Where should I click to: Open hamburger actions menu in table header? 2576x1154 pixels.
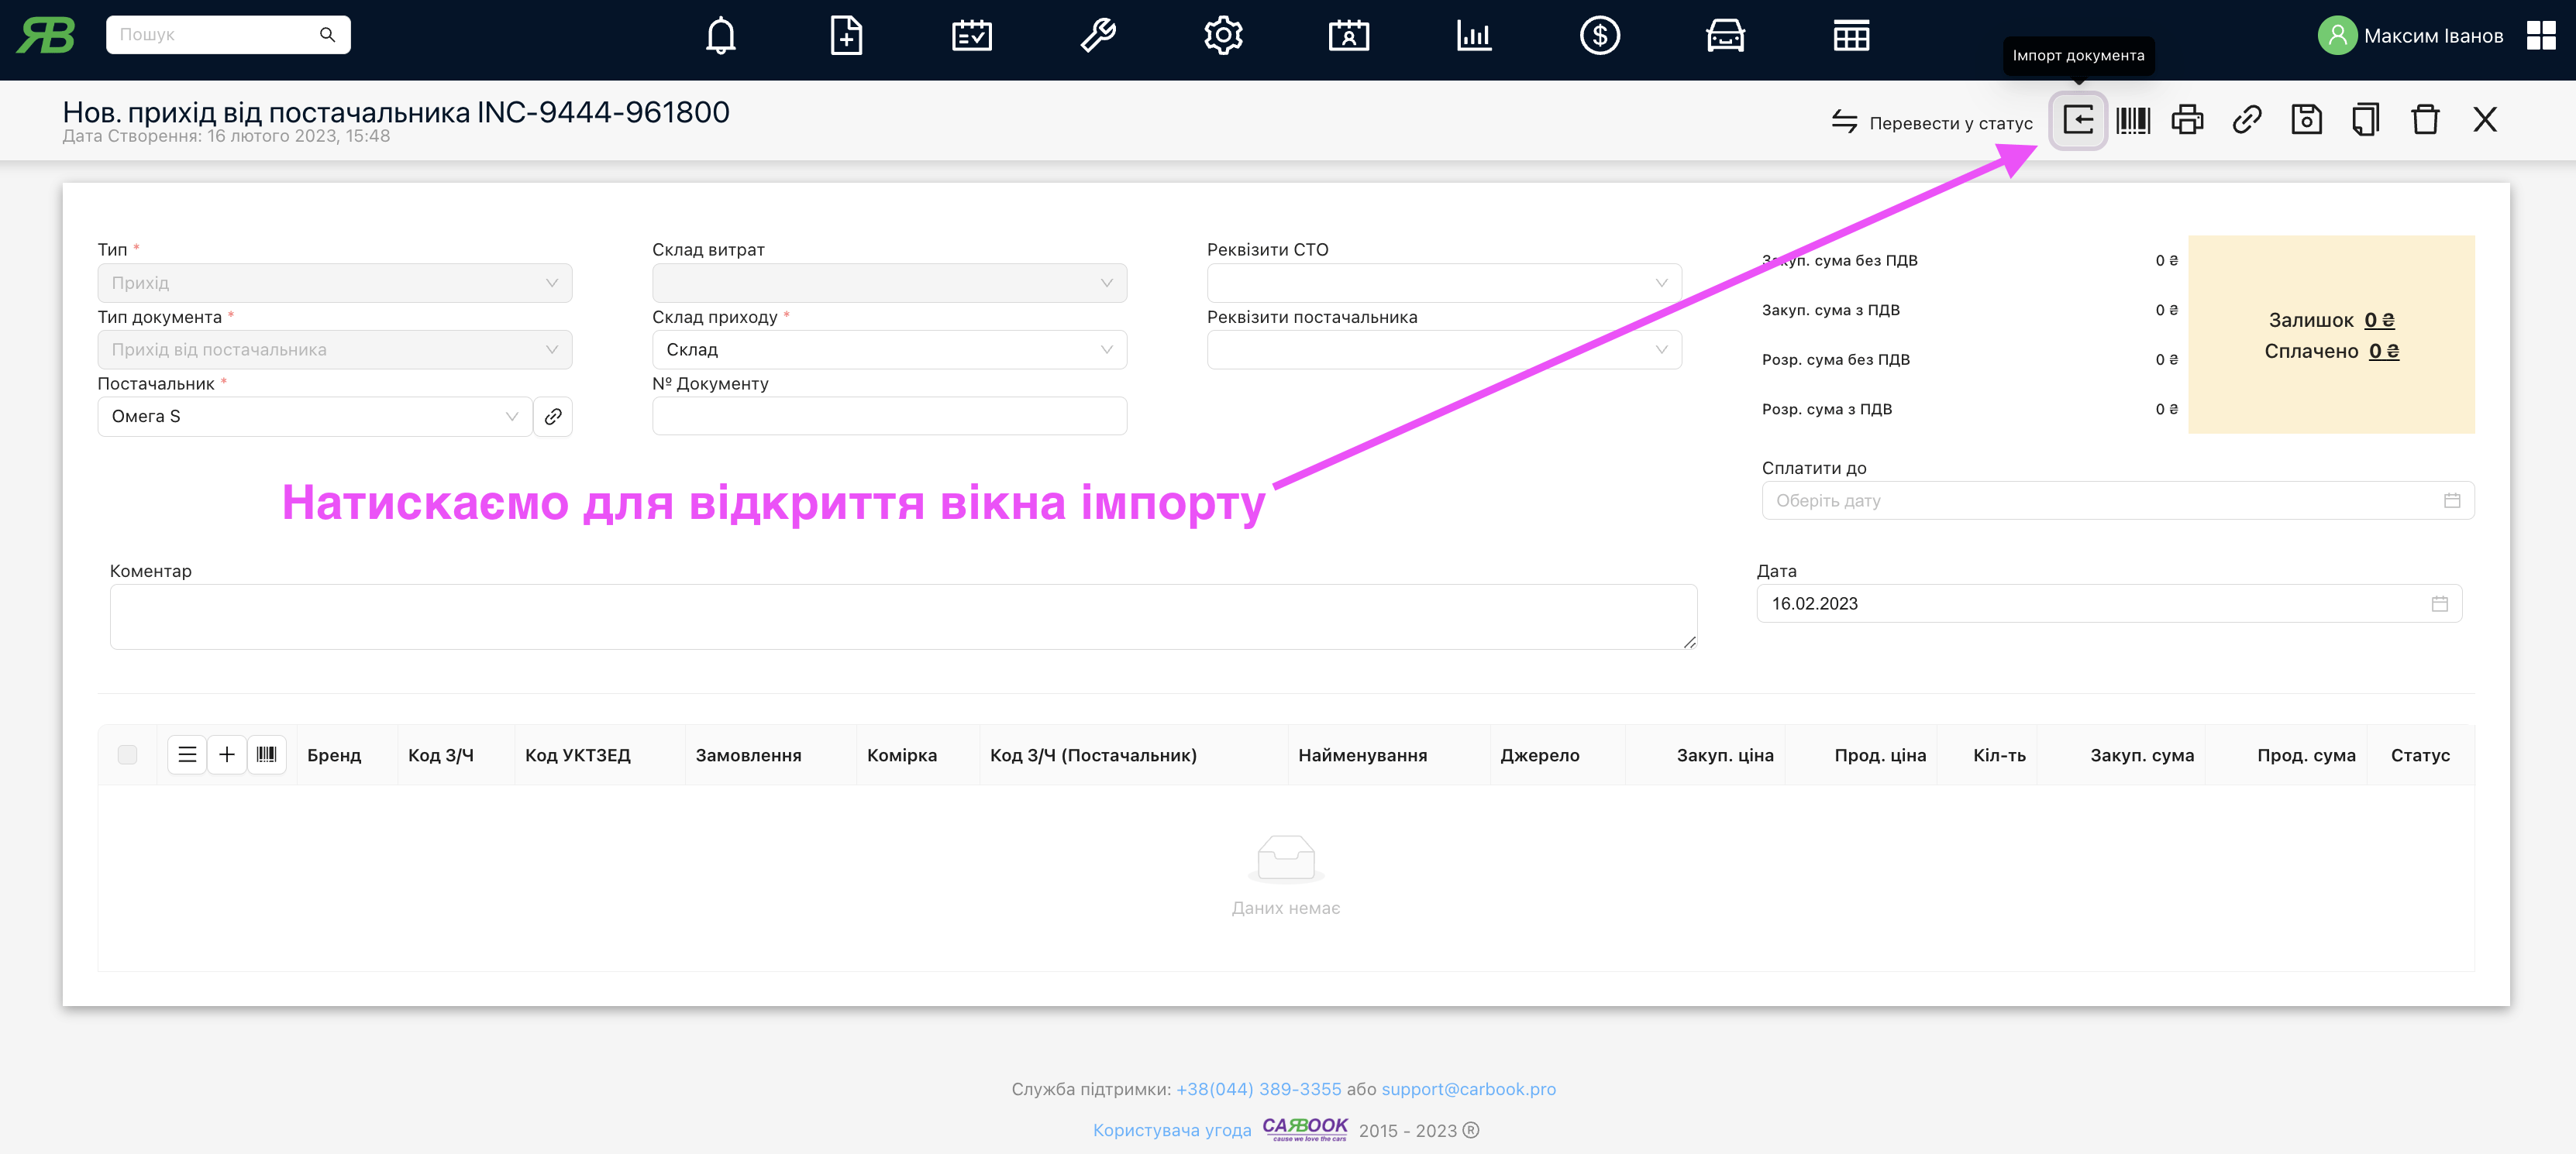187,754
